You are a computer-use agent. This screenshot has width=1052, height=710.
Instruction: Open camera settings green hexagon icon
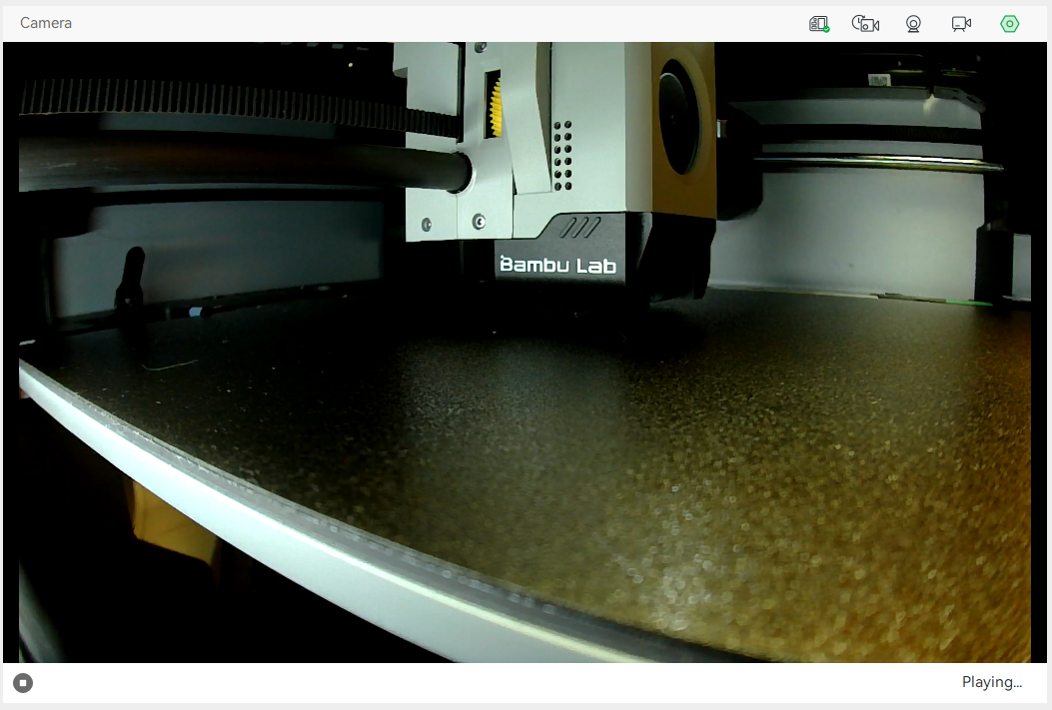1010,24
